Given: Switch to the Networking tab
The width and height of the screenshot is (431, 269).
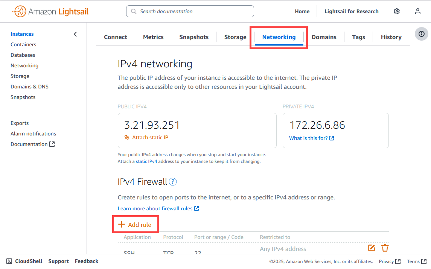Looking at the screenshot, I should tap(279, 37).
